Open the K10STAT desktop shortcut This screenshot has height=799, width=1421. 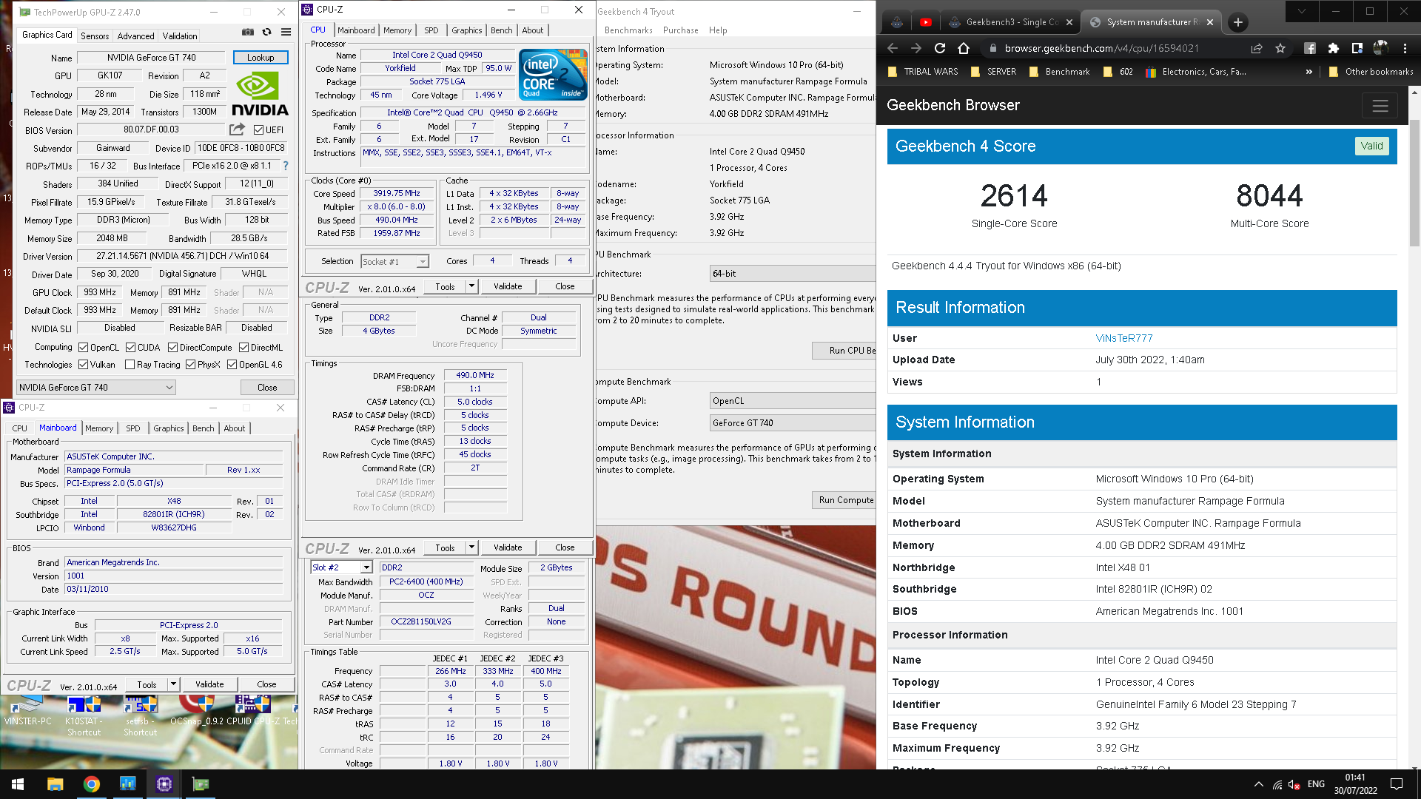point(84,716)
